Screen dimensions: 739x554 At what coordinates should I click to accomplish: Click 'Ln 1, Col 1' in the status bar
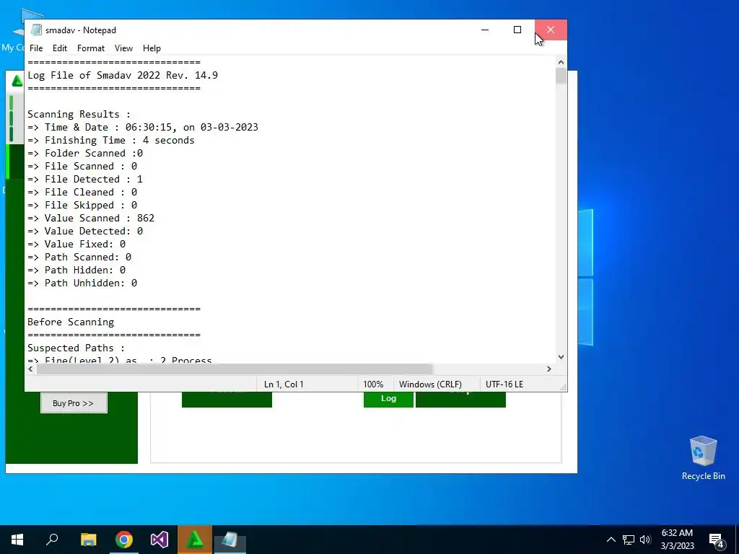(x=283, y=384)
